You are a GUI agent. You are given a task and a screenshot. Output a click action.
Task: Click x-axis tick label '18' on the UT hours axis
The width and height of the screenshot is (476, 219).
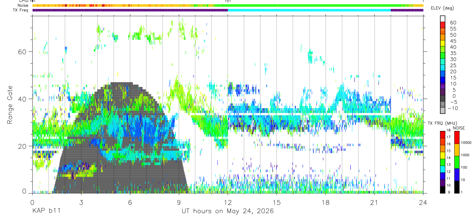[326, 203]
